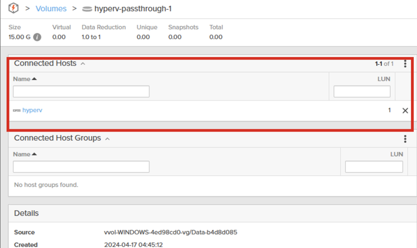Click Host Groups Name filter field
The height and width of the screenshot is (248, 417).
81,167
